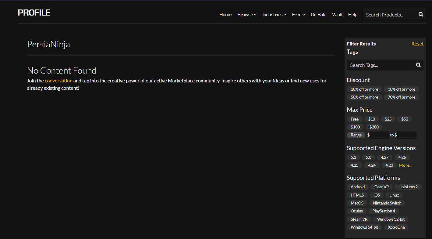Reset the filter results
This screenshot has width=432, height=239.
417,44
